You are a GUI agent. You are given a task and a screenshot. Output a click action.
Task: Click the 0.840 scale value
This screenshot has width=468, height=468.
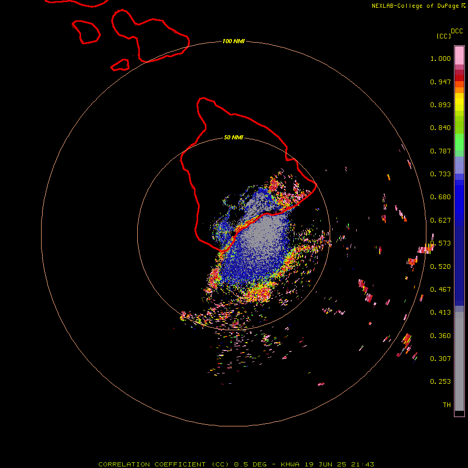pyautogui.click(x=440, y=128)
